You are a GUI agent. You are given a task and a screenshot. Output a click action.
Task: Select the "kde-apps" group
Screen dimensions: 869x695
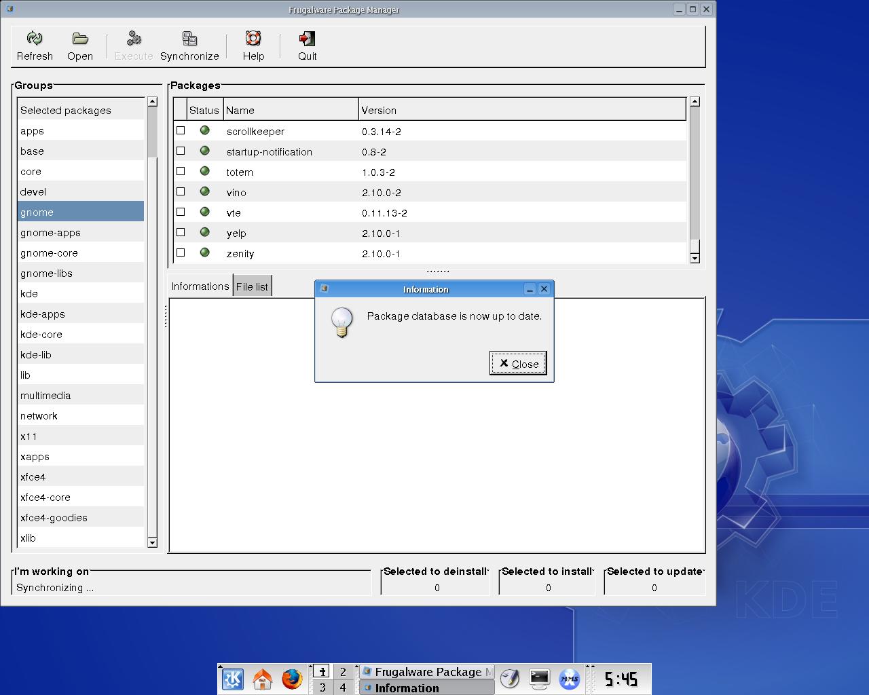[x=81, y=314]
